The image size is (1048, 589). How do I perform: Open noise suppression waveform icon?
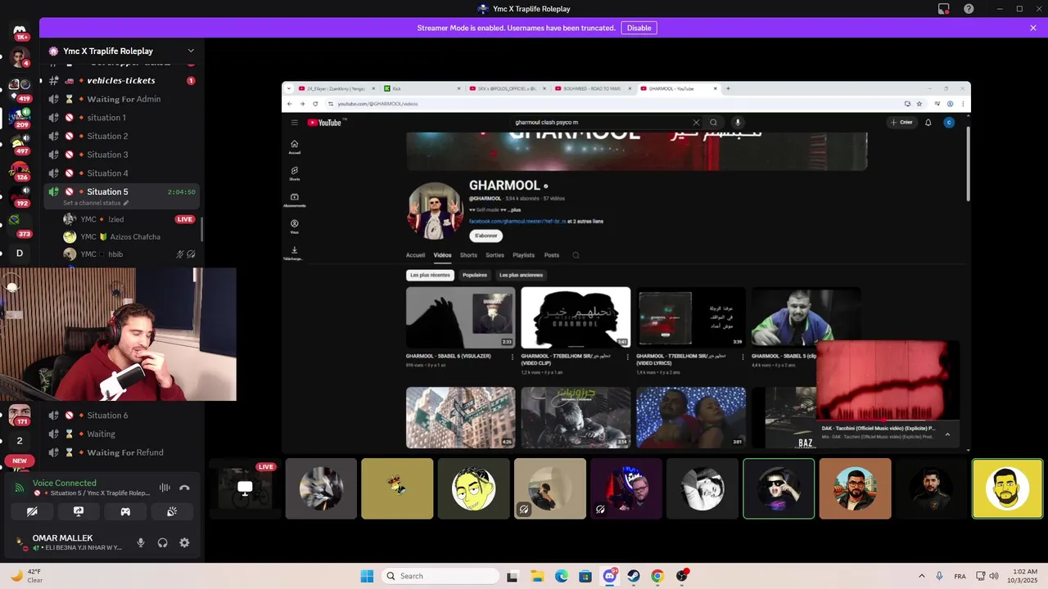(x=165, y=488)
